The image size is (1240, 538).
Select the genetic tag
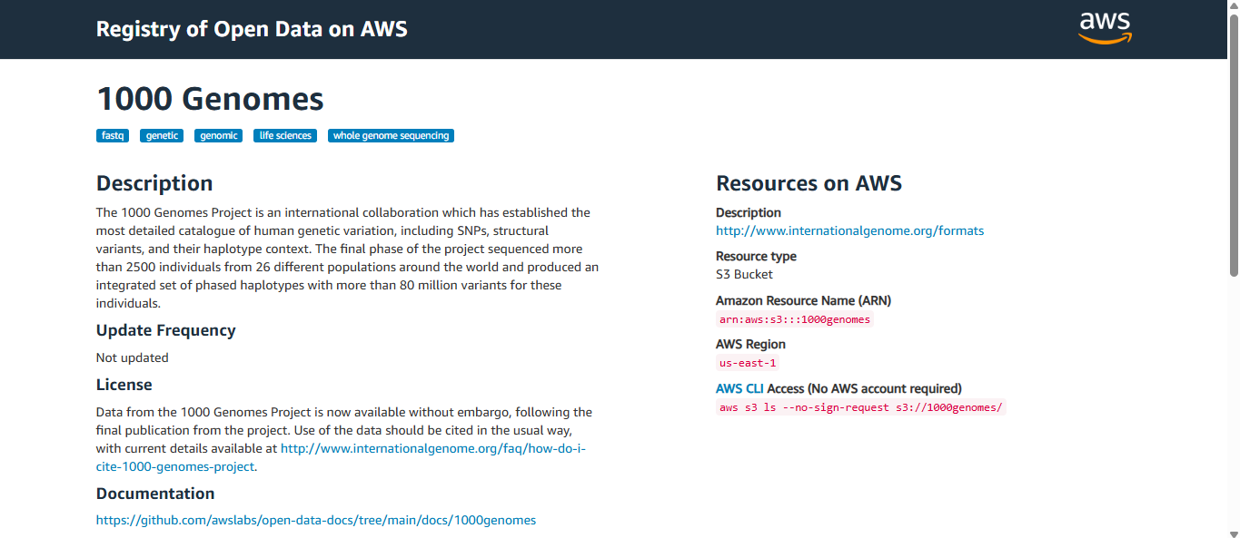point(162,136)
